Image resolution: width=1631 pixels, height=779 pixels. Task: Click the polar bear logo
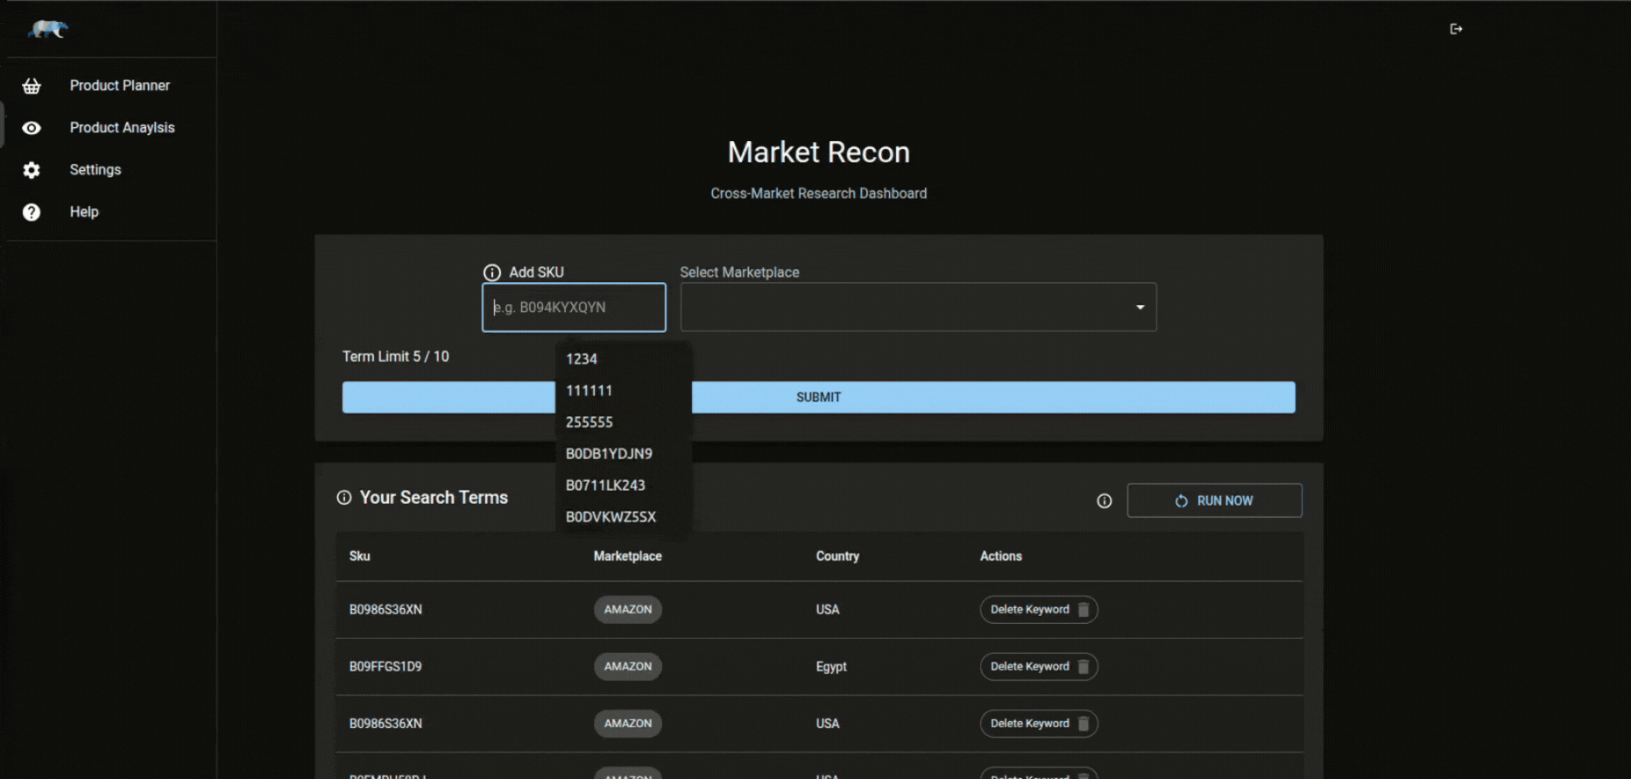(47, 29)
